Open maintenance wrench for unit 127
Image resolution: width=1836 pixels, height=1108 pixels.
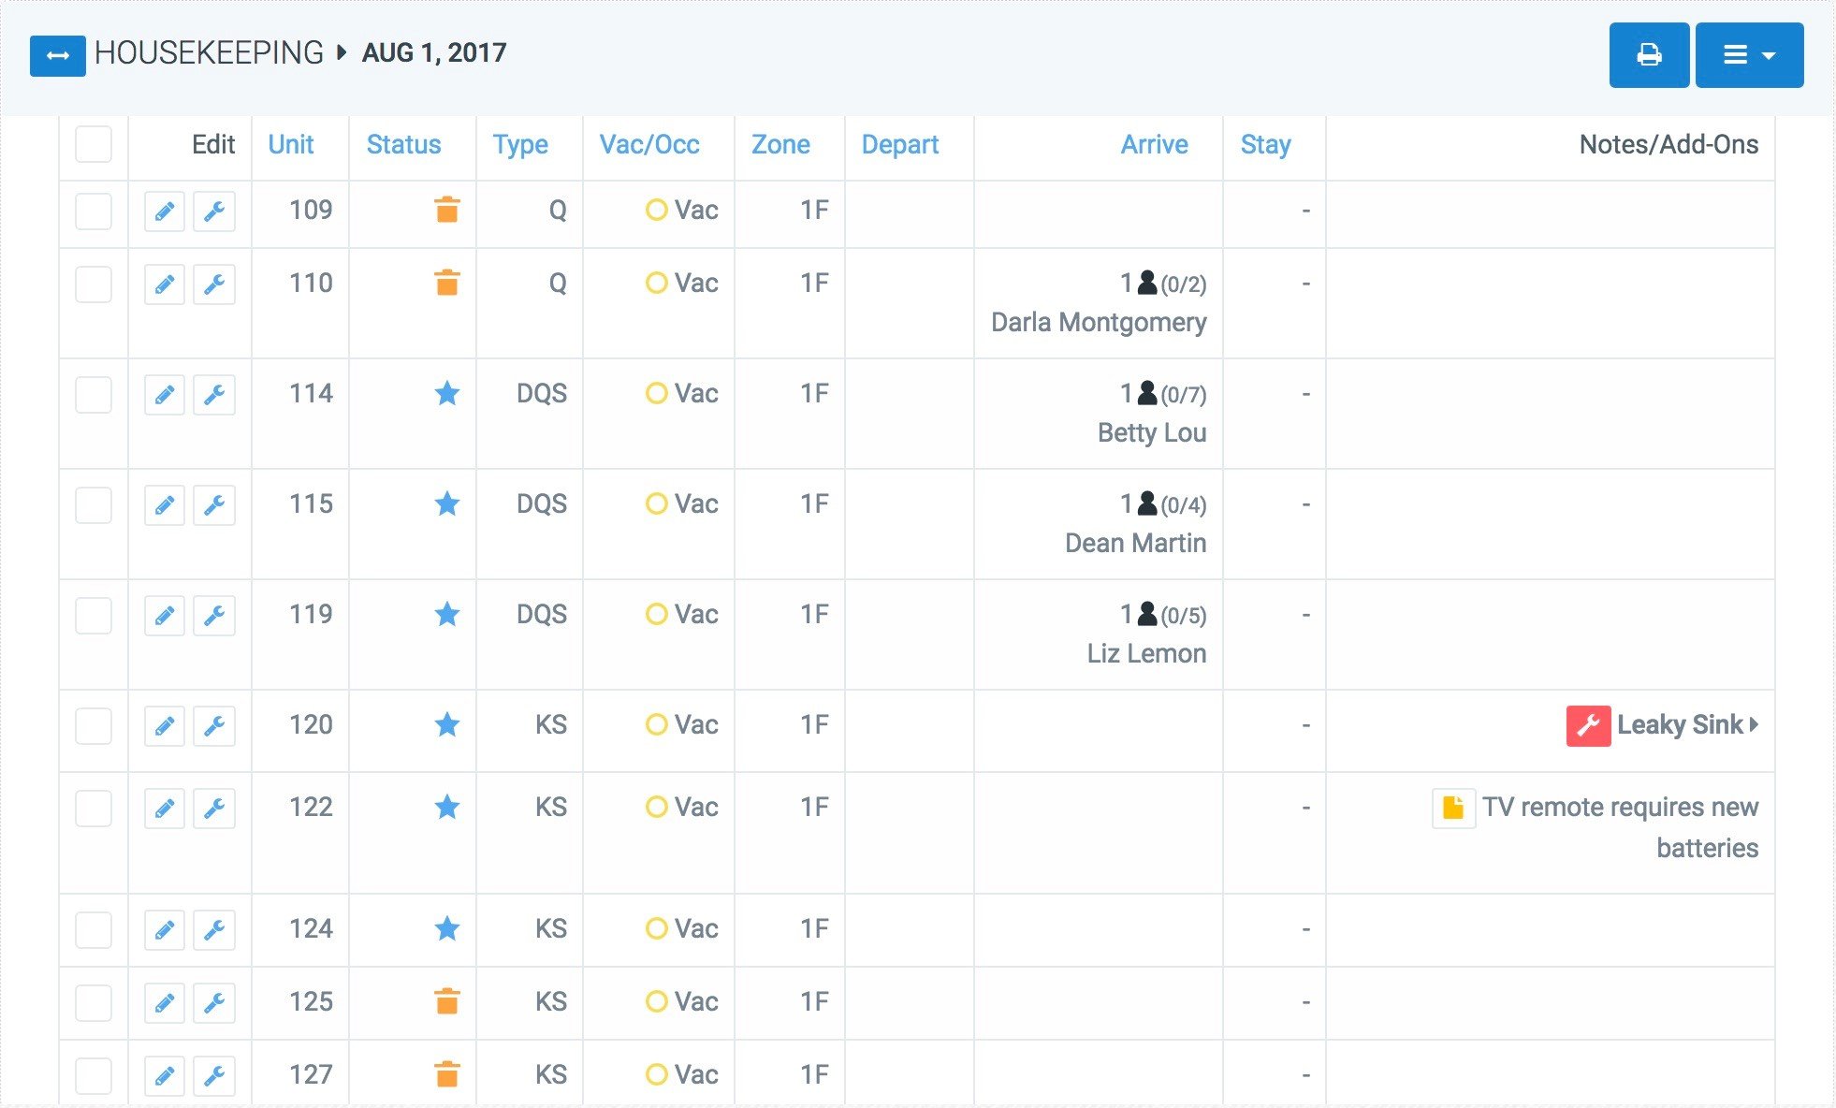(214, 1075)
